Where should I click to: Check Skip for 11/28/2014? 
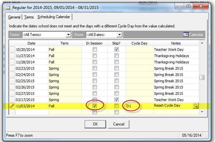[x=116, y=62]
